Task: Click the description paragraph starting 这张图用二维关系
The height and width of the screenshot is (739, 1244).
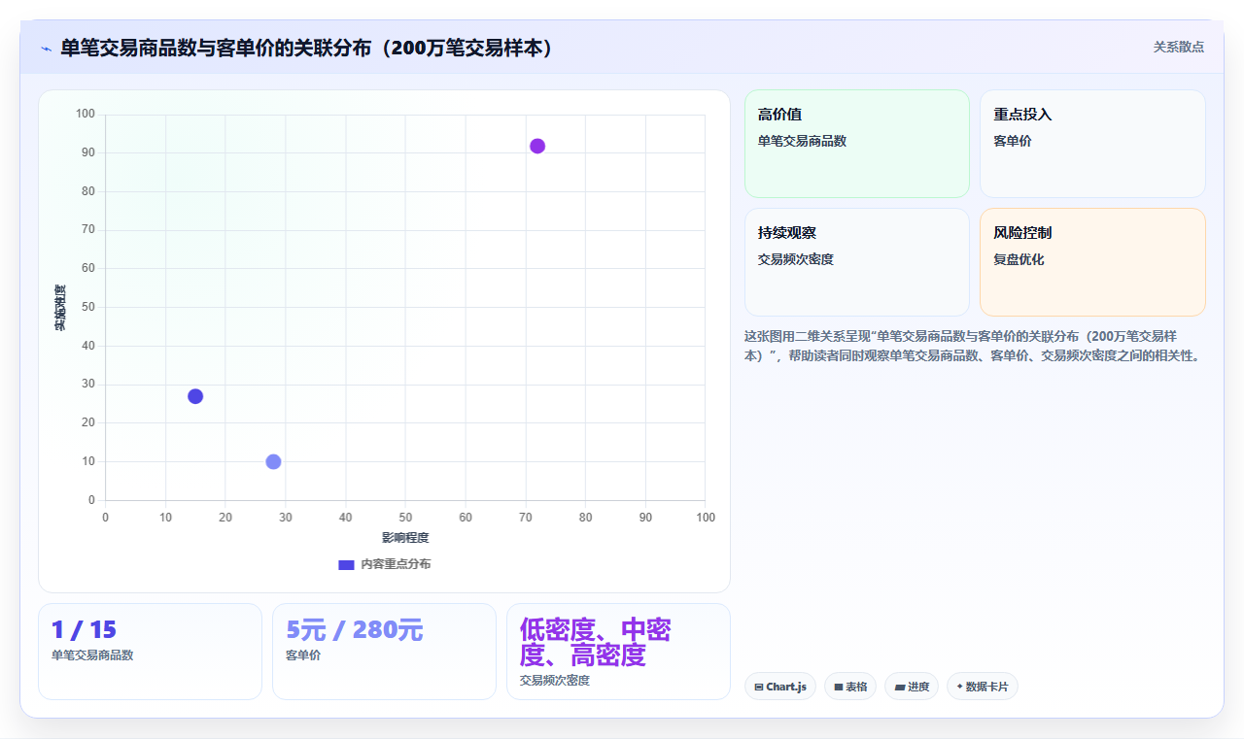Action: click(975, 346)
